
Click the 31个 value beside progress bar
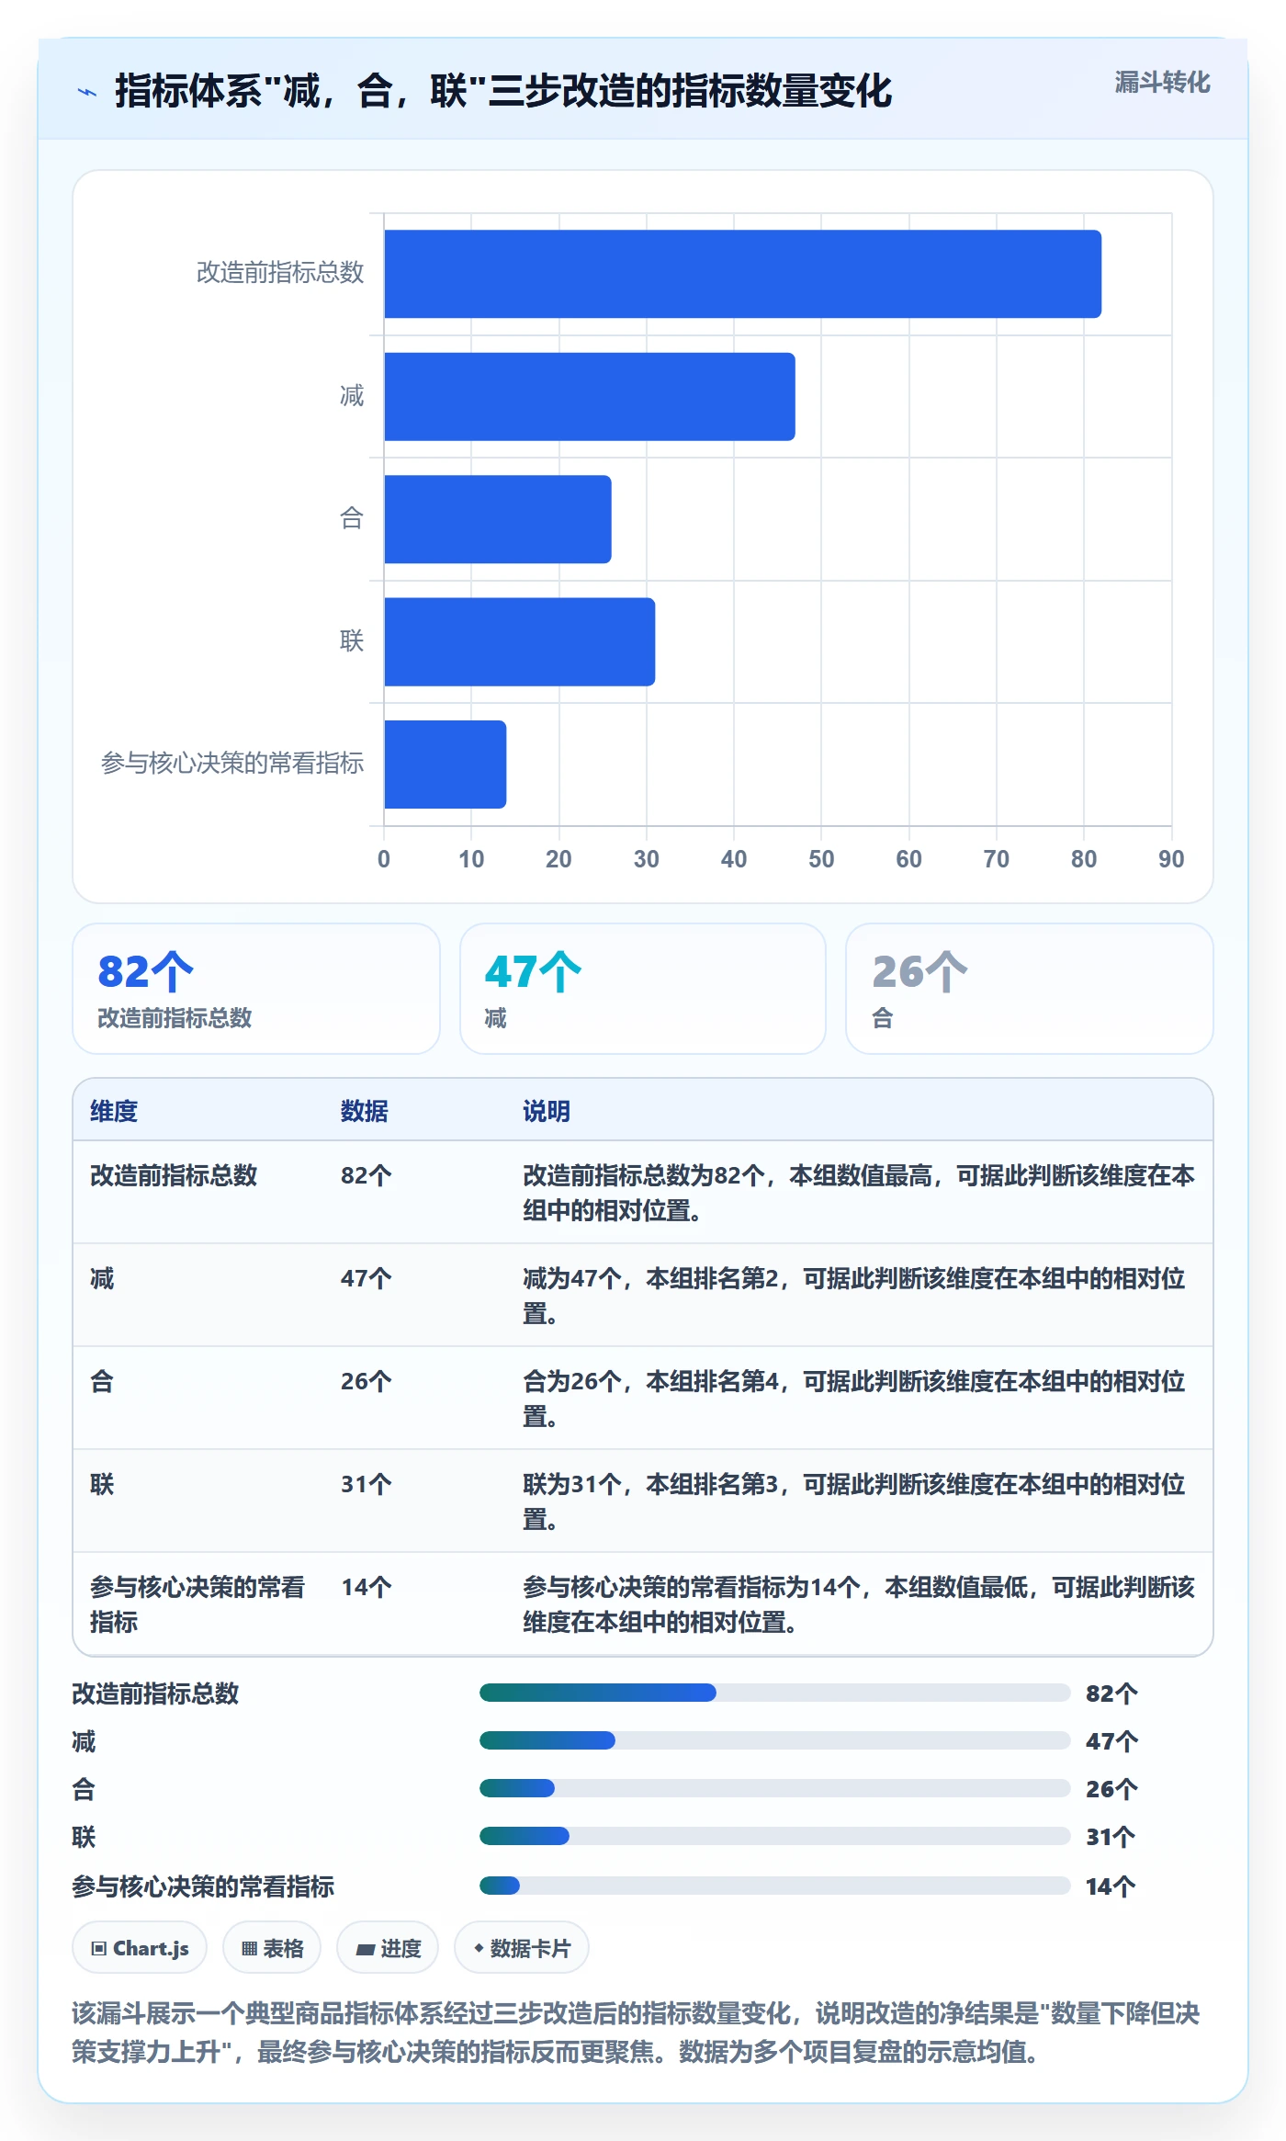click(x=1111, y=1837)
